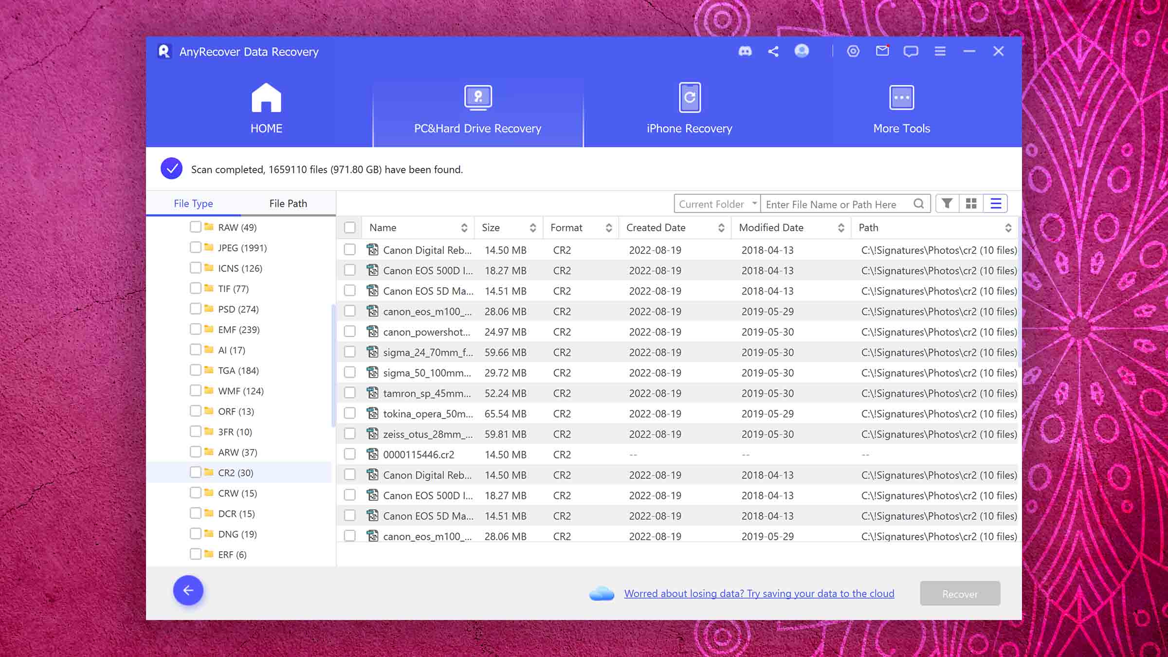1168x657 pixels.
Task: Select the TIF (77) tree item
Action: pos(233,289)
